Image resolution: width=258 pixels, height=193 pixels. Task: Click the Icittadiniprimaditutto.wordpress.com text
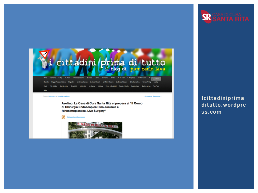point(224,105)
